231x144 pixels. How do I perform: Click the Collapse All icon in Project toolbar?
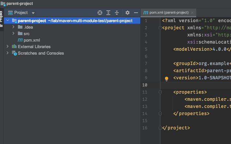[117, 13]
